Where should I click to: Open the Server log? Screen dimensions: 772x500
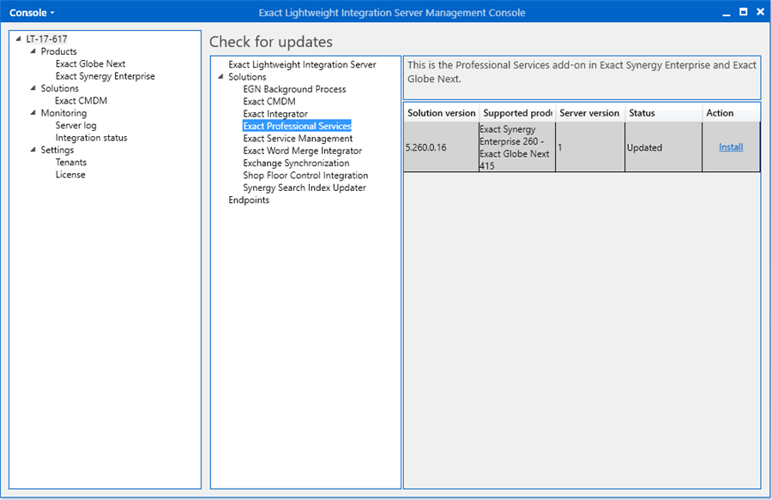click(x=75, y=125)
